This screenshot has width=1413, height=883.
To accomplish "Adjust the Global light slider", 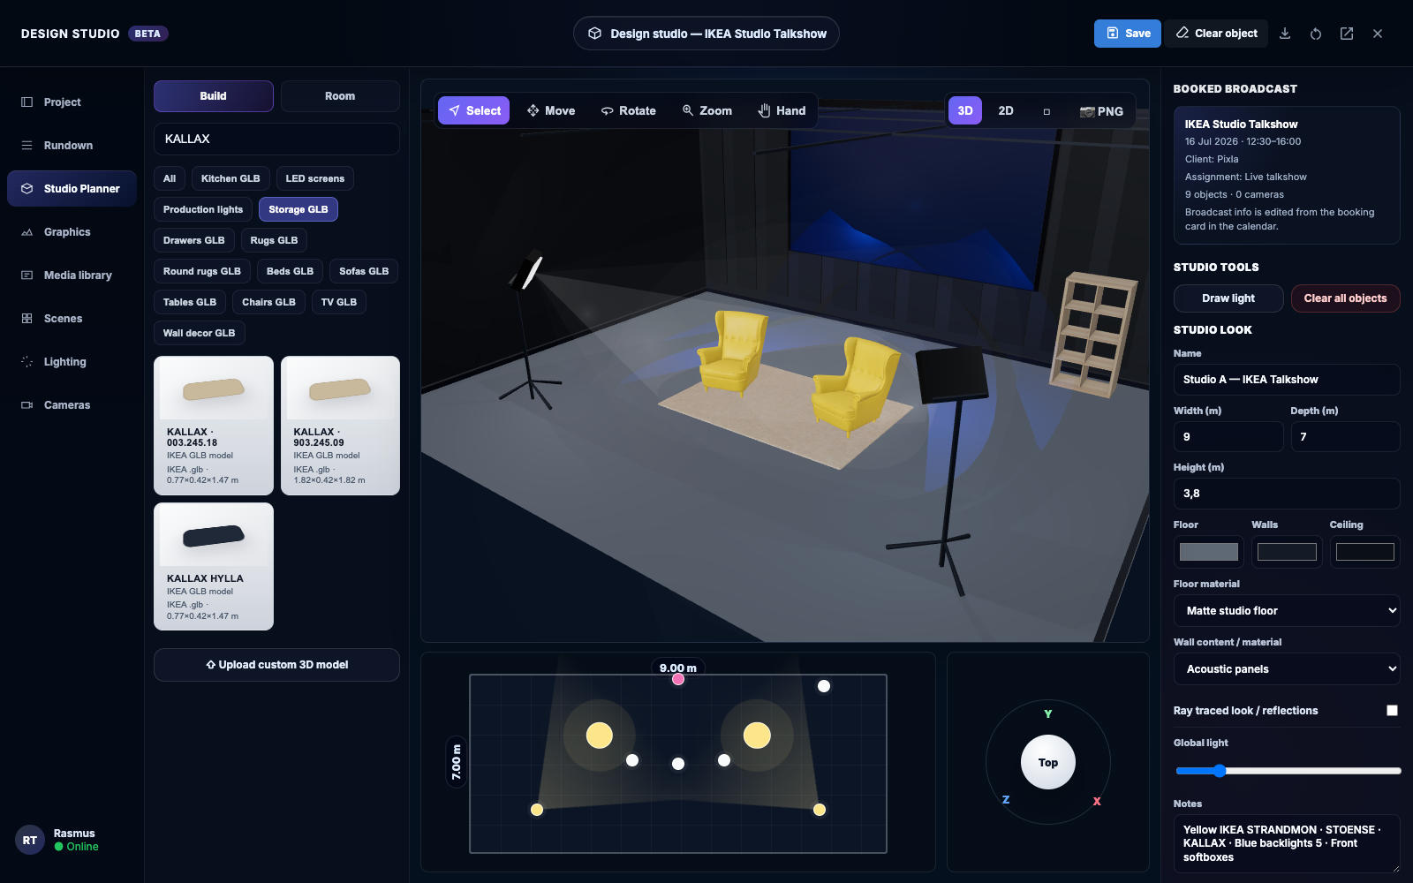I will (x=1288, y=771).
